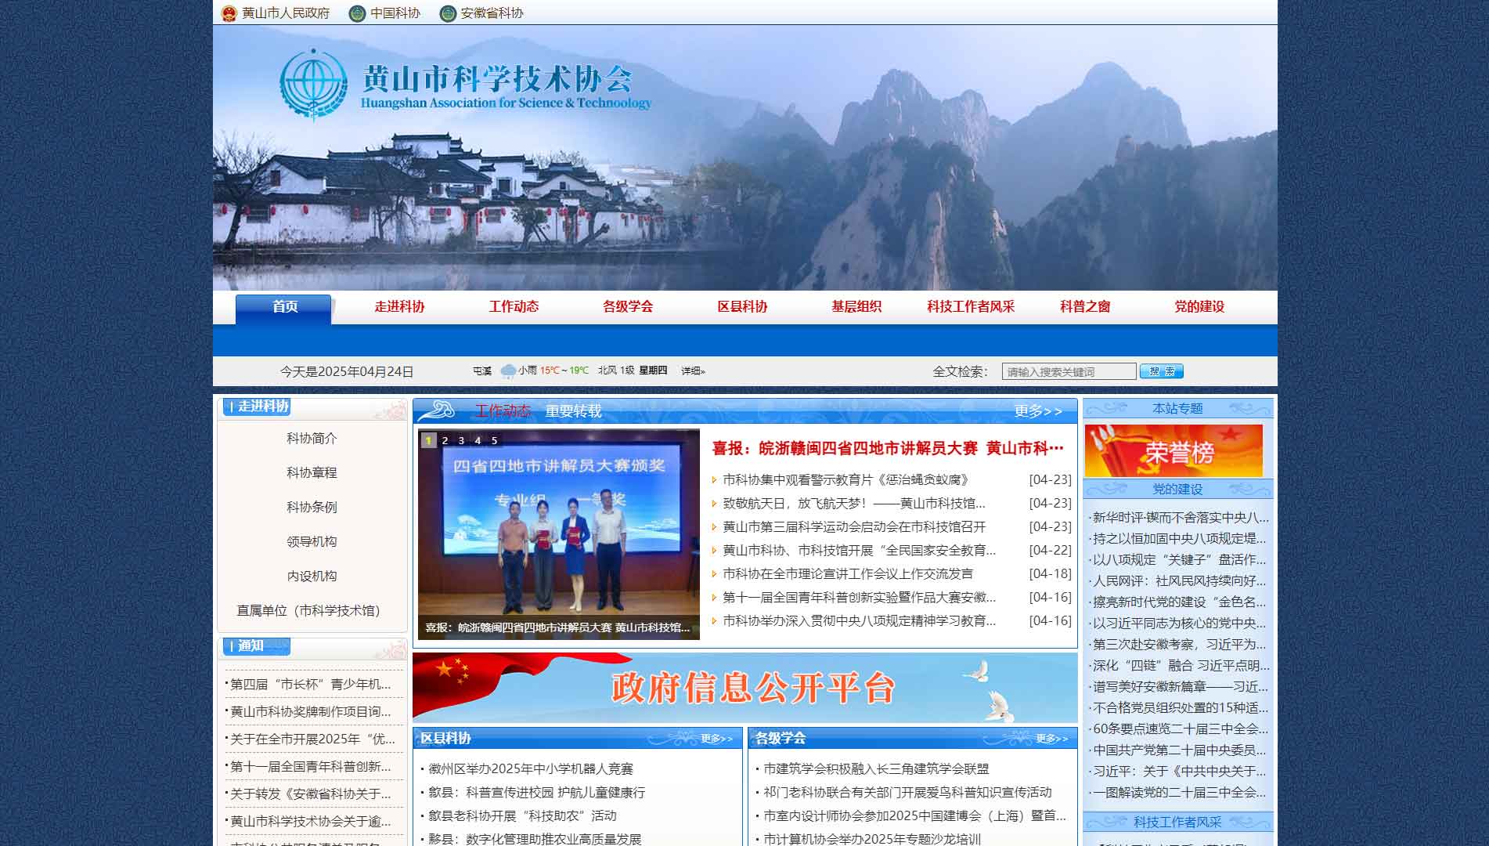This screenshot has width=1489, height=846.
Task: Go to 各级学会 in navigation bar
Action: (628, 307)
